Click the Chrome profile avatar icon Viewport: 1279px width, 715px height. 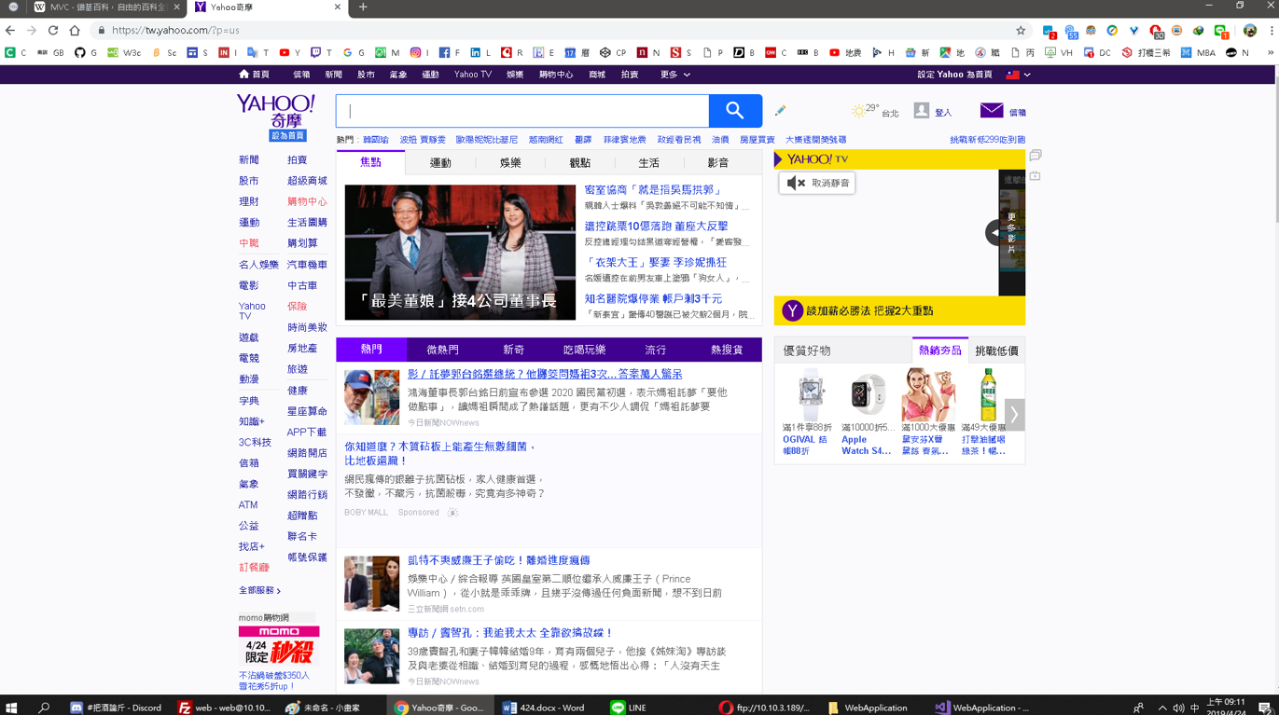pos(1250,30)
